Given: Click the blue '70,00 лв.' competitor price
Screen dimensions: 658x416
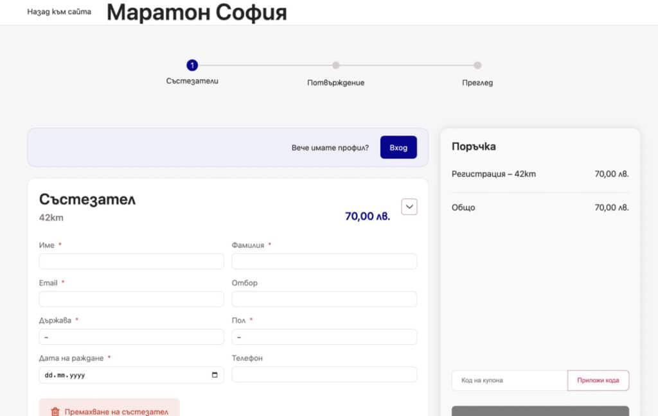Looking at the screenshot, I should 368,216.
